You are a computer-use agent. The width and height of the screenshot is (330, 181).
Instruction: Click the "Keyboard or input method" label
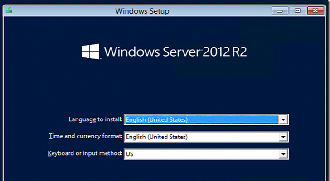[x=85, y=153]
